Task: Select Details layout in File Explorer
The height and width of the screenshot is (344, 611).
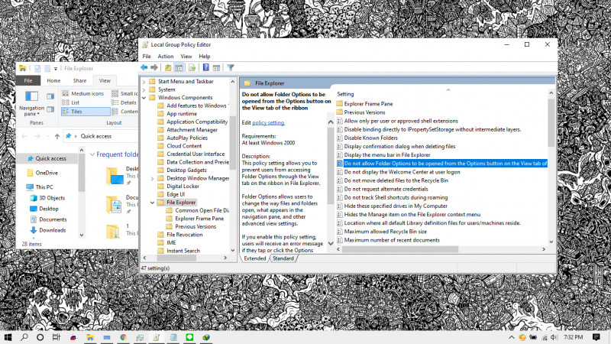Action: (x=124, y=102)
